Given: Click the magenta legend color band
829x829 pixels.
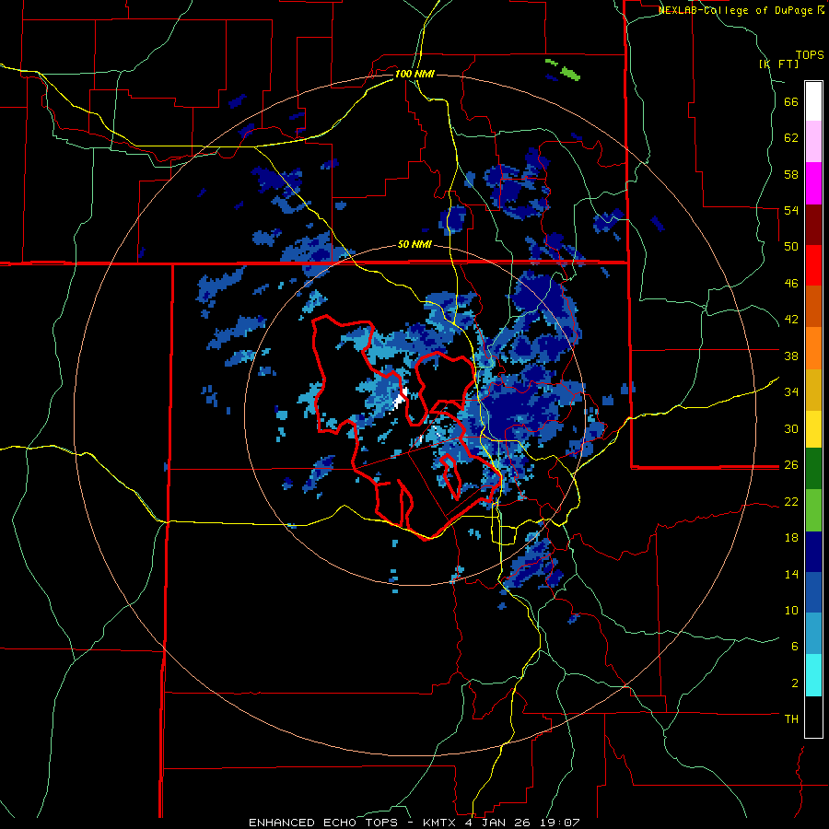Looking at the screenshot, I should tap(813, 183).
